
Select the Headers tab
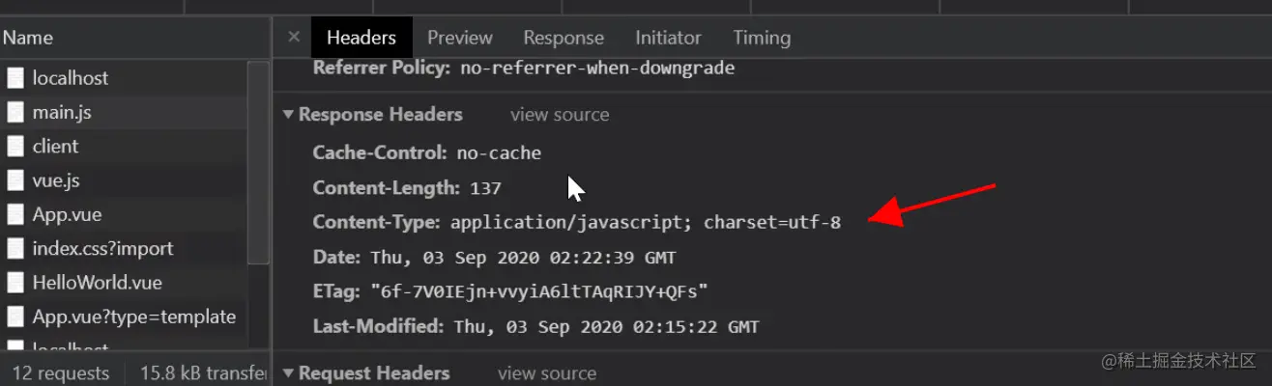tap(361, 38)
